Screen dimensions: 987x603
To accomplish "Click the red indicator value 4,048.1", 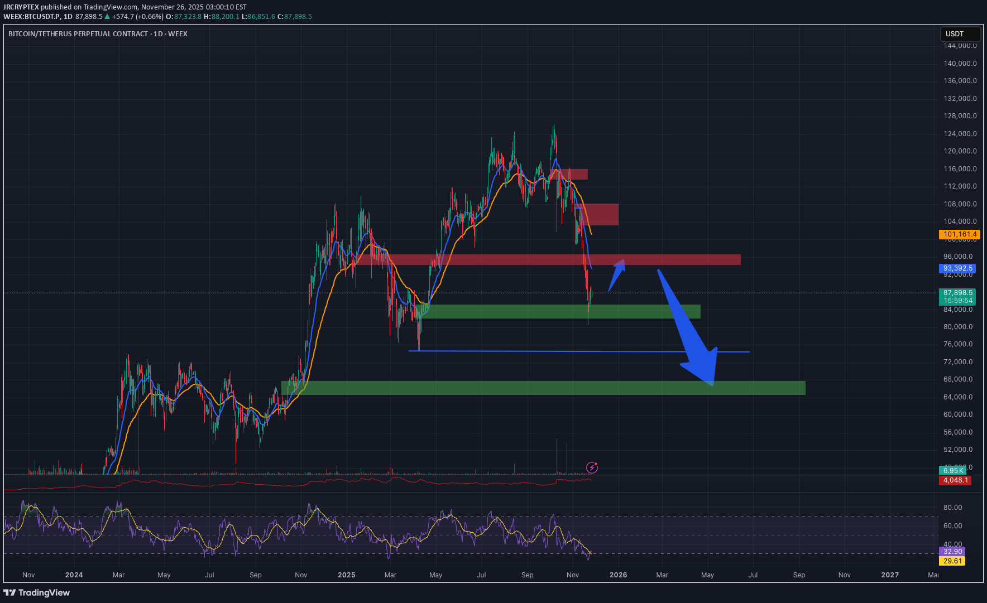I will [956, 480].
